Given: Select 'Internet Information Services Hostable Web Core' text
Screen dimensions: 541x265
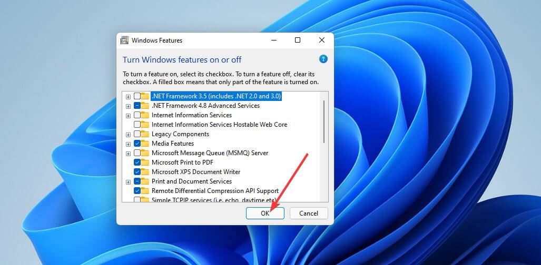Looking at the screenshot, I should click(220, 125).
